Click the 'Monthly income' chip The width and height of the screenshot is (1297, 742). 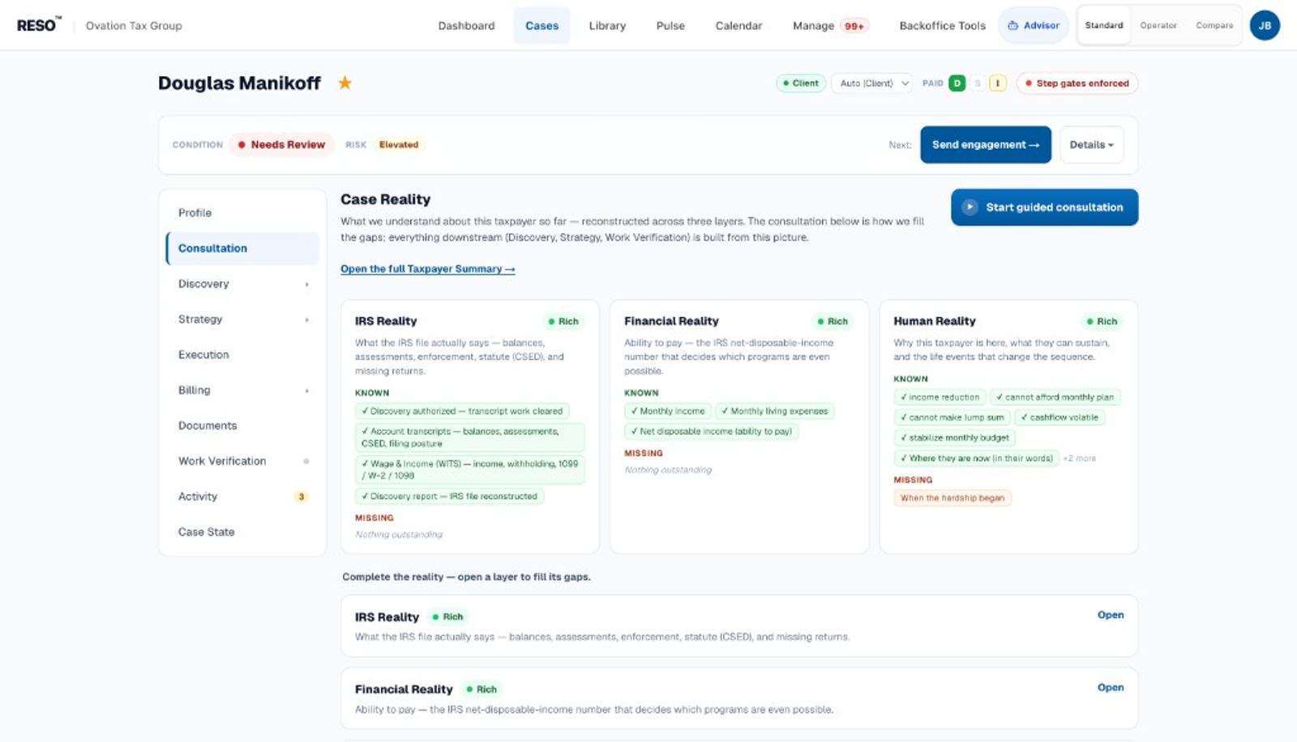pyautogui.click(x=668, y=411)
